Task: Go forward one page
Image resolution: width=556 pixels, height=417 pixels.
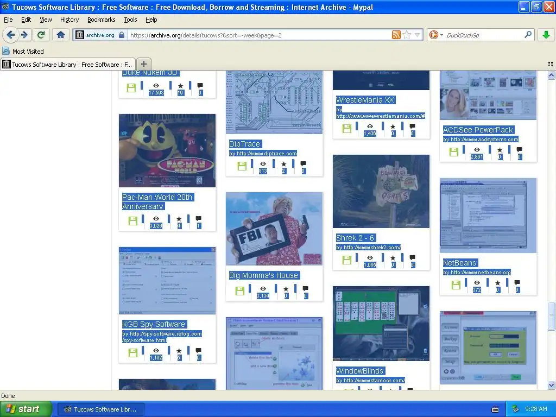Action: point(24,35)
